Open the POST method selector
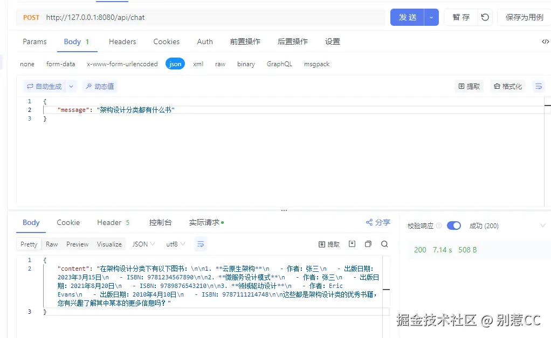551x338 pixels. 31,18
